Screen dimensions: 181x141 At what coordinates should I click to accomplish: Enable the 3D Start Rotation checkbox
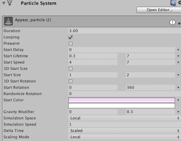pos(70,81)
